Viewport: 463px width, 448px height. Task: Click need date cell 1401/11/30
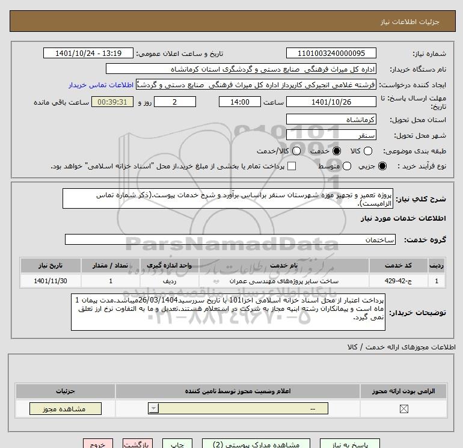tap(51, 281)
